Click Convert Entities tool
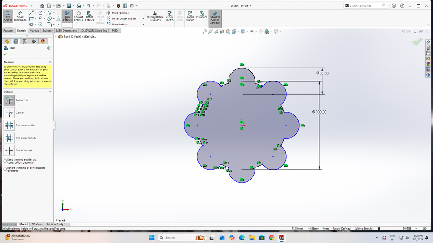The width and height of the screenshot is (433, 243). (x=78, y=16)
